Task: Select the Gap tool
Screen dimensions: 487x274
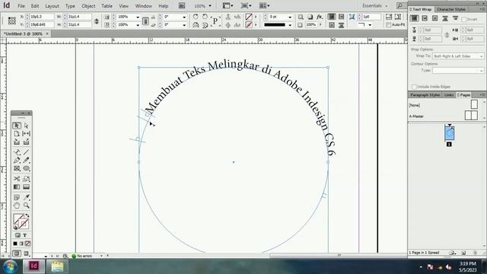Action: coord(27,134)
